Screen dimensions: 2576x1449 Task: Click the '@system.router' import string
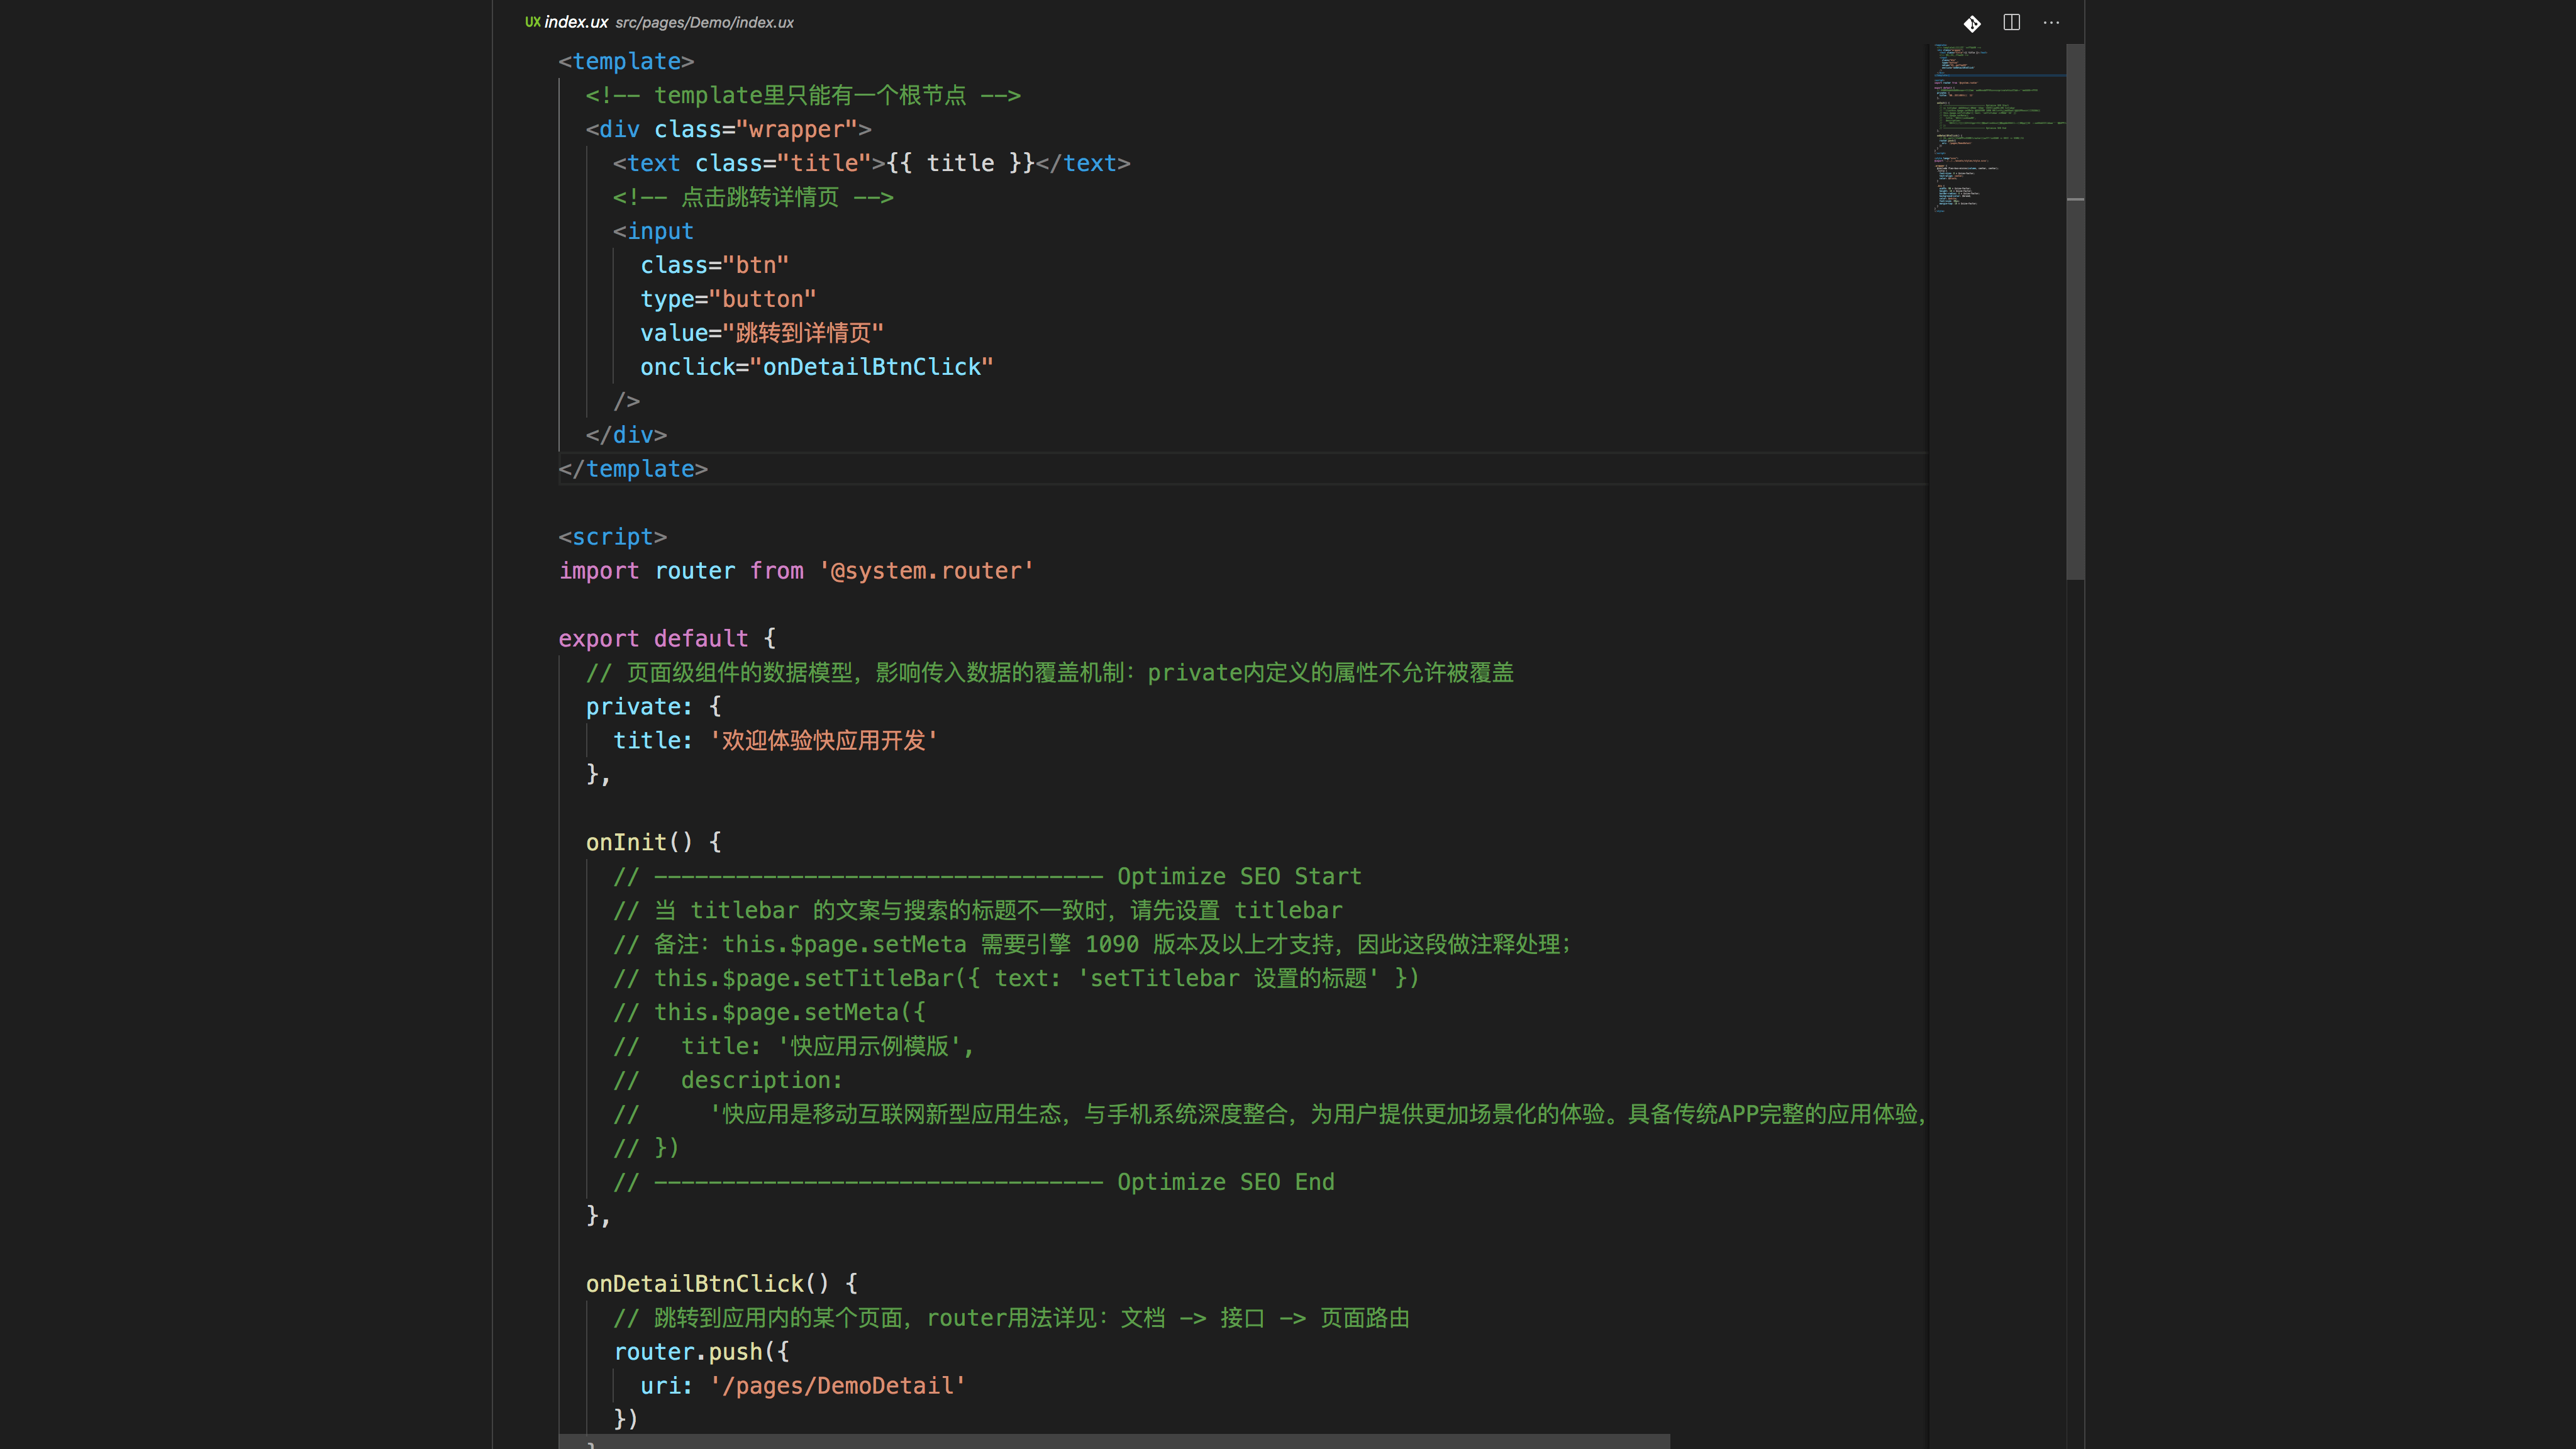[x=926, y=571]
